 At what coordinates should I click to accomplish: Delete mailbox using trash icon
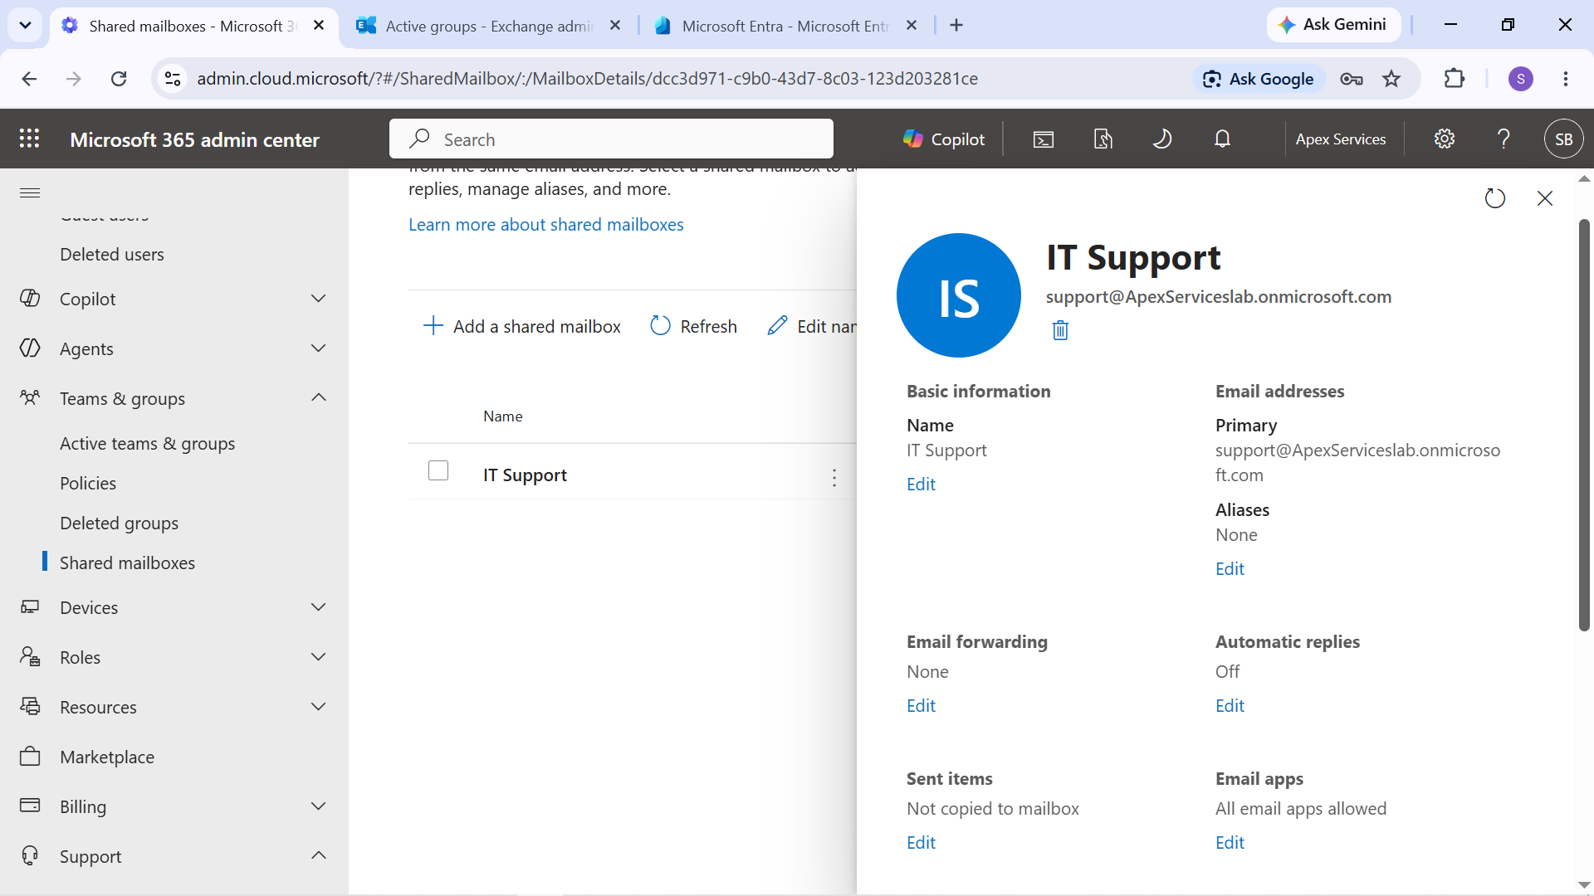point(1060,330)
